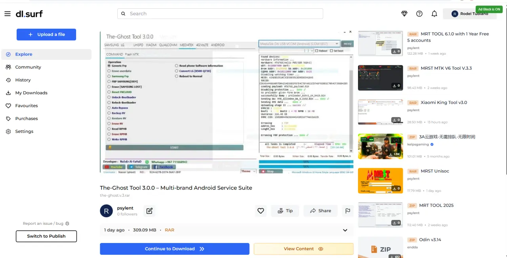This screenshot has height=258, width=507.
Task: Click the Share button
Action: coord(320,211)
